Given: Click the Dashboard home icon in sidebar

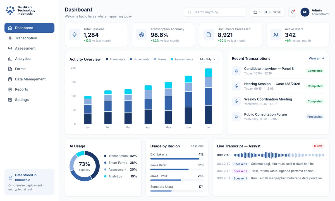Looking at the screenshot, I should click(x=10, y=28).
